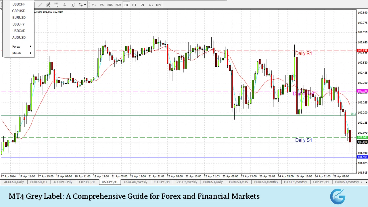Open the EURJPY,Monthly chart tab
Image resolution: width=368 pixels, height=207 pixels.
click(x=295, y=182)
